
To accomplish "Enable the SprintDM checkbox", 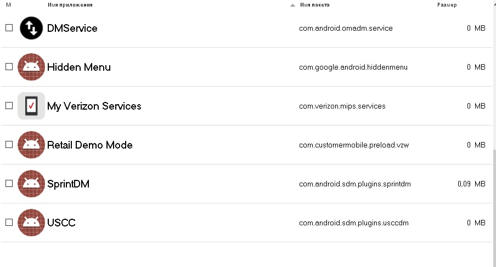I will [9, 183].
